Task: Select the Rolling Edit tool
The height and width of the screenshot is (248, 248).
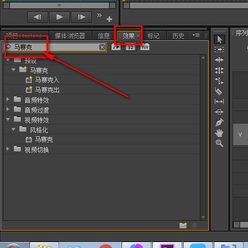Action: point(219,70)
